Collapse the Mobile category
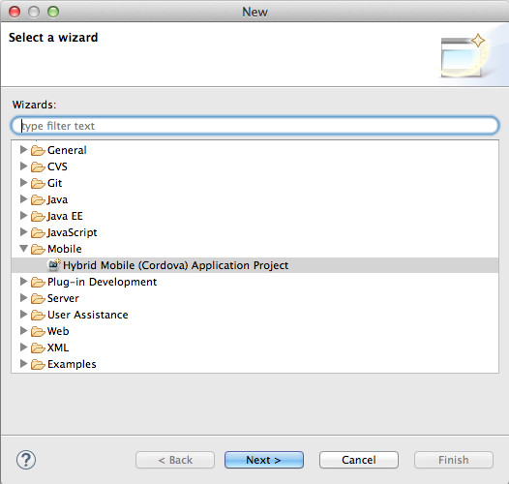Screen dimensions: 509x484 click(23, 249)
